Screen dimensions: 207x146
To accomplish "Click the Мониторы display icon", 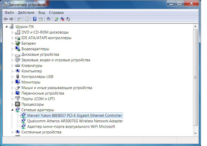I will pos(17,82).
